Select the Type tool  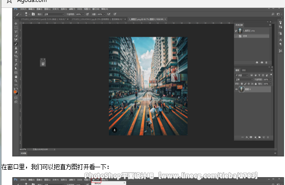(x=16, y=60)
